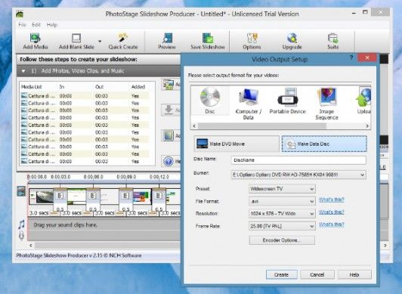Click the music note sound track icon
This screenshot has height=294, width=402.
click(x=21, y=224)
